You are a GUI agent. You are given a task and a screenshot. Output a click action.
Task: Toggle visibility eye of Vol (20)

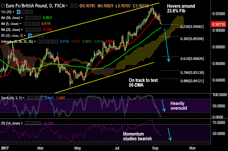point(18,12)
